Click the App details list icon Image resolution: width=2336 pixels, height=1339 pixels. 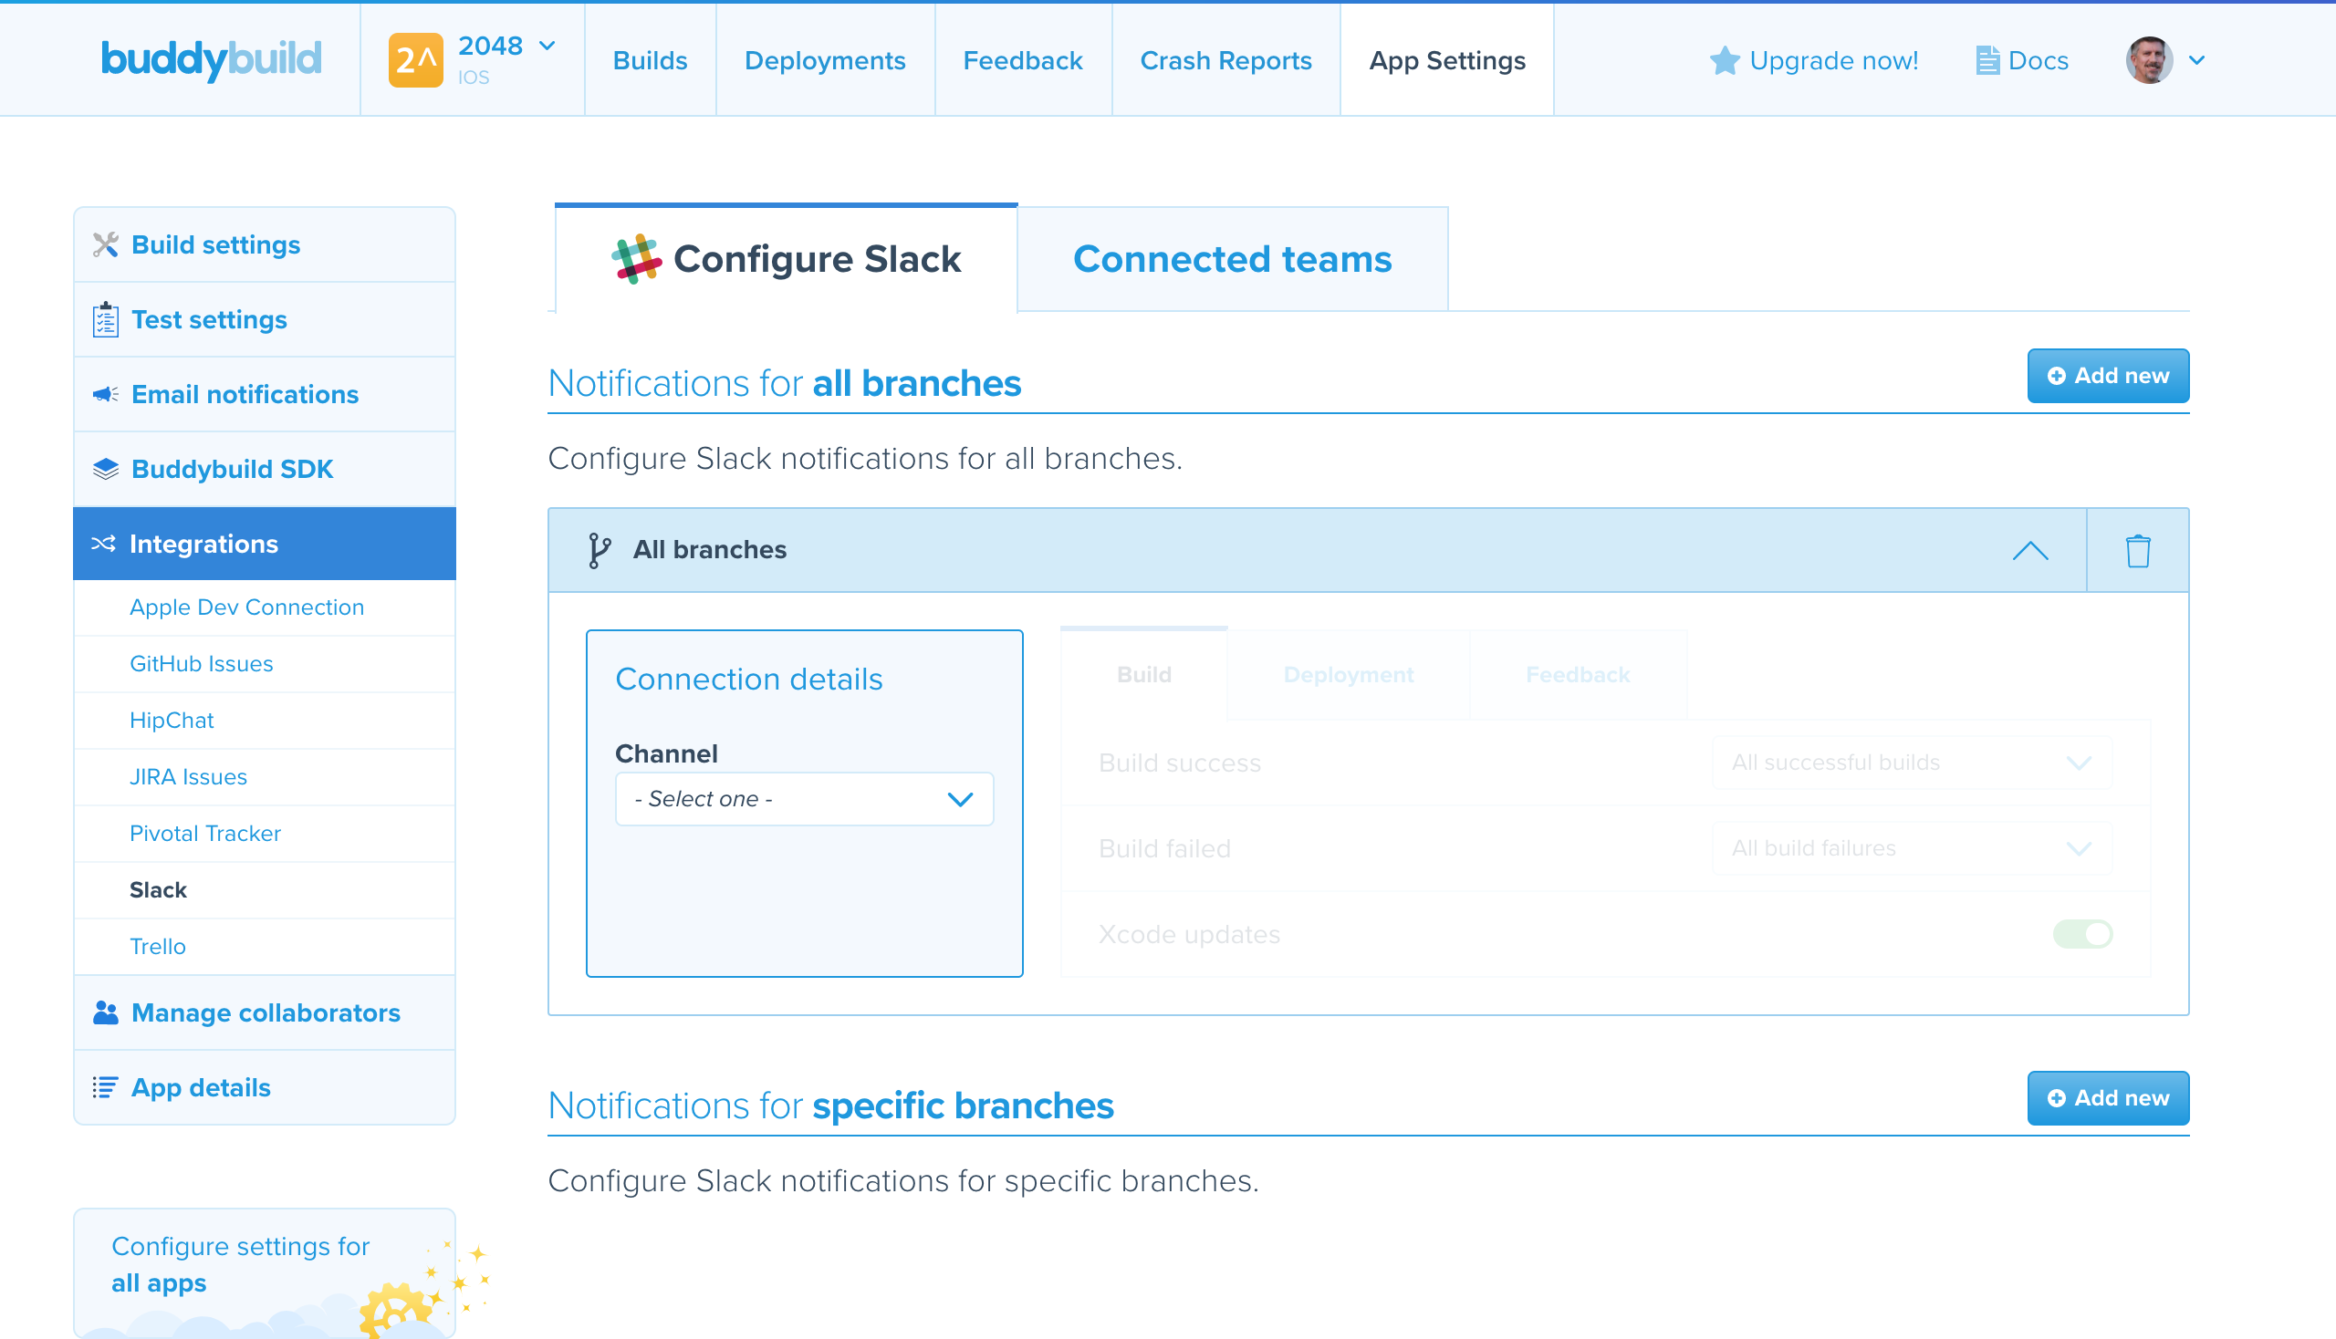(105, 1088)
